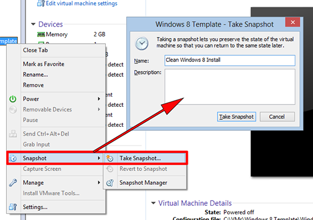Click the Snapshot clock icon in context menu

[13, 158]
